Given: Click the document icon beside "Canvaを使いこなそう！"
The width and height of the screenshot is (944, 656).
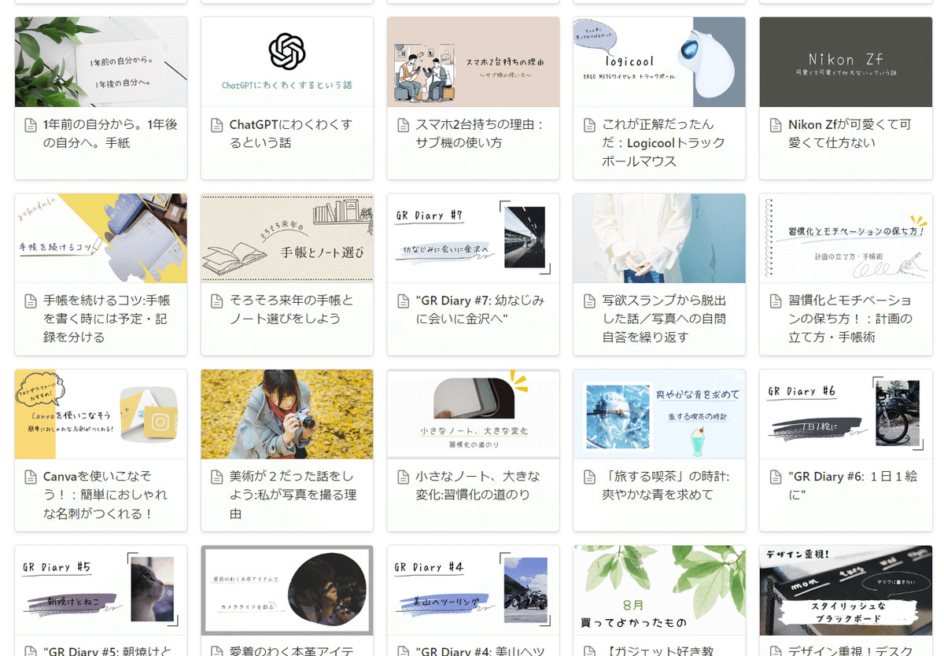Looking at the screenshot, I should coord(30,477).
